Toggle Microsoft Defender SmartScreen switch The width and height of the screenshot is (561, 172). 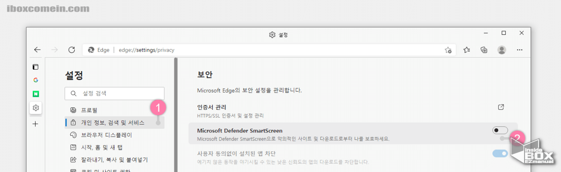pyautogui.click(x=500, y=131)
